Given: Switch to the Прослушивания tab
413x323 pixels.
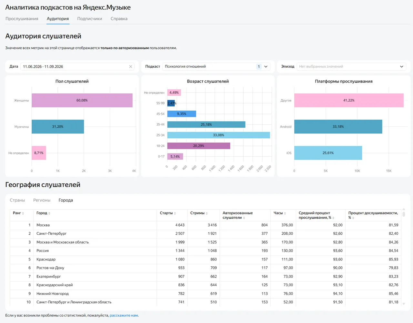Looking at the screenshot, I should click(x=22, y=19).
